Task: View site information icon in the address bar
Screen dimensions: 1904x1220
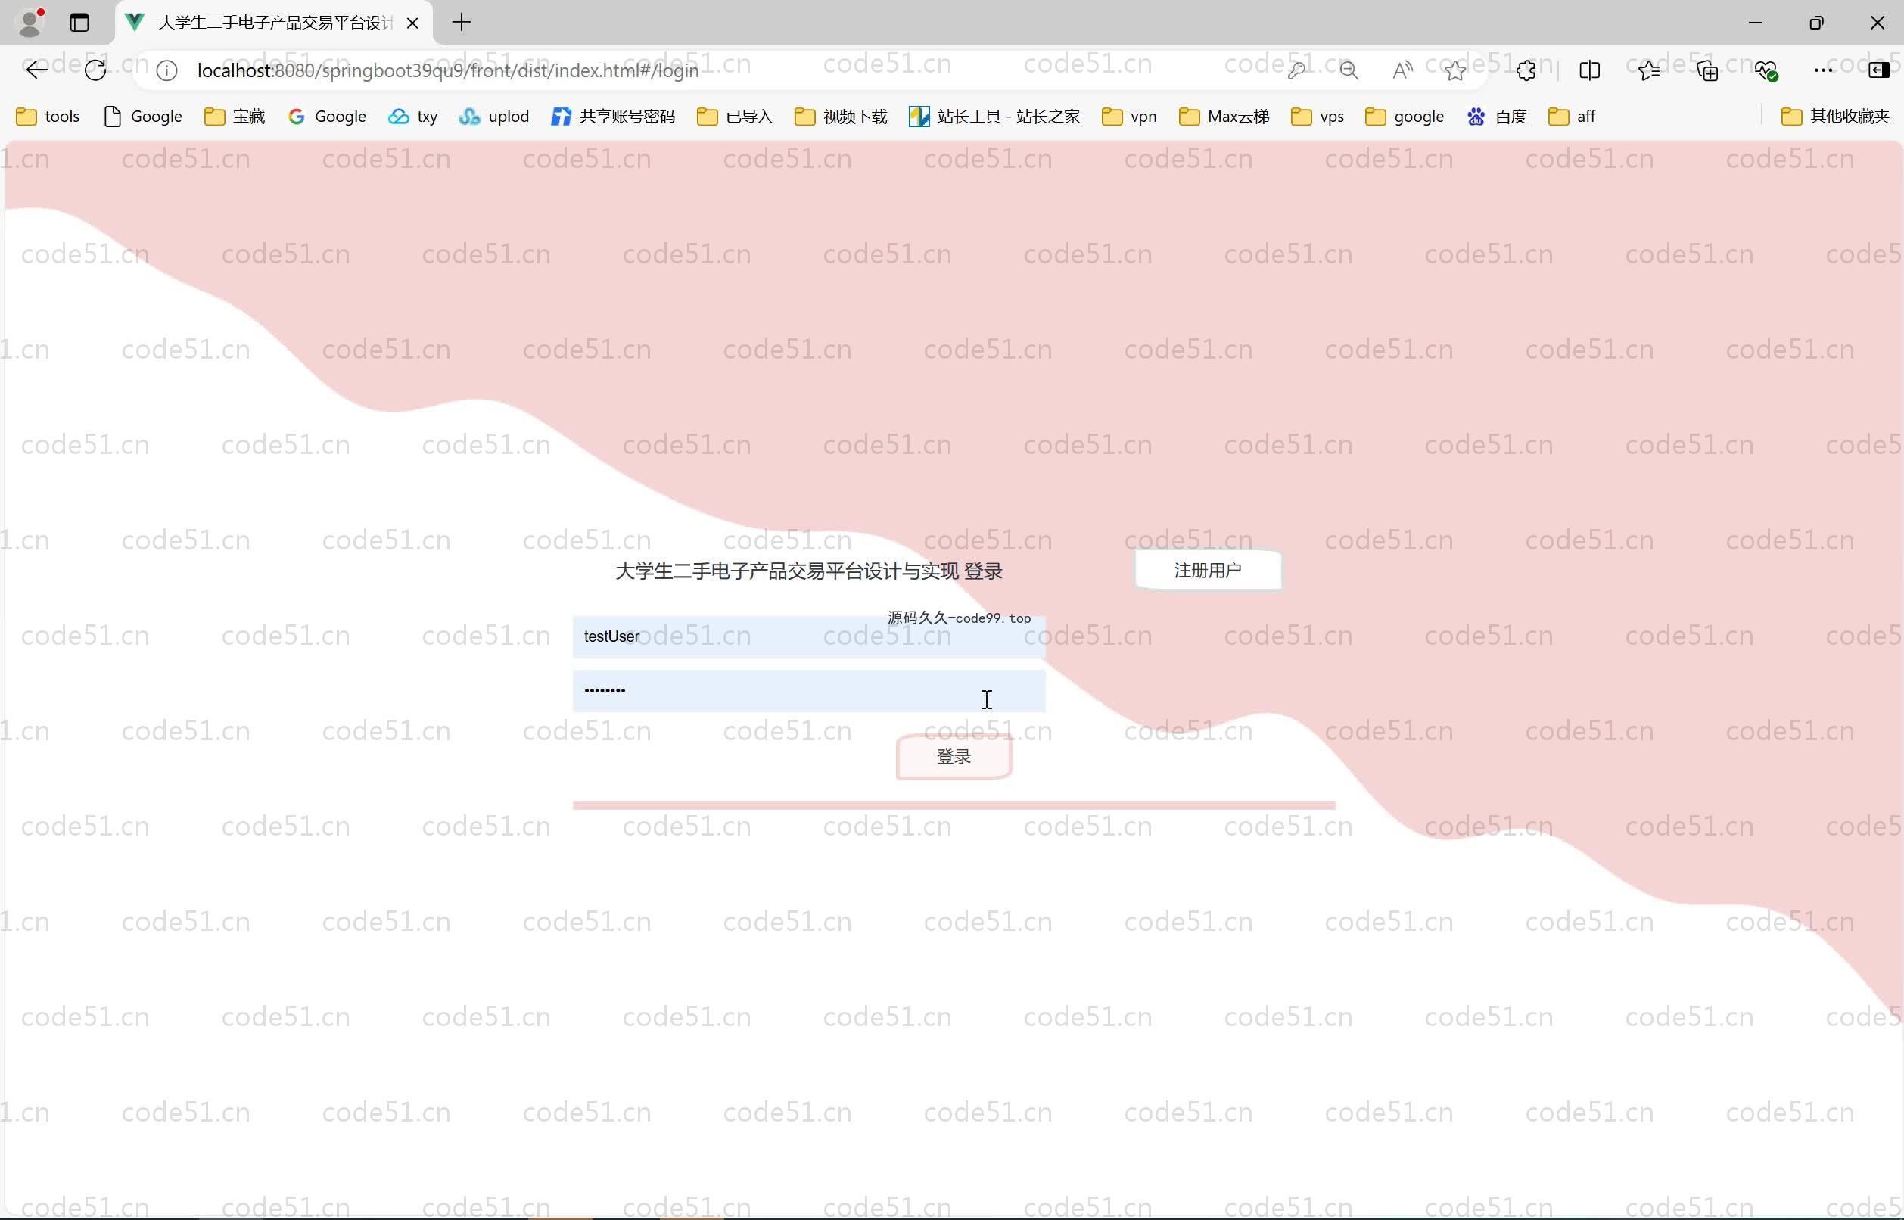Action: tap(166, 70)
